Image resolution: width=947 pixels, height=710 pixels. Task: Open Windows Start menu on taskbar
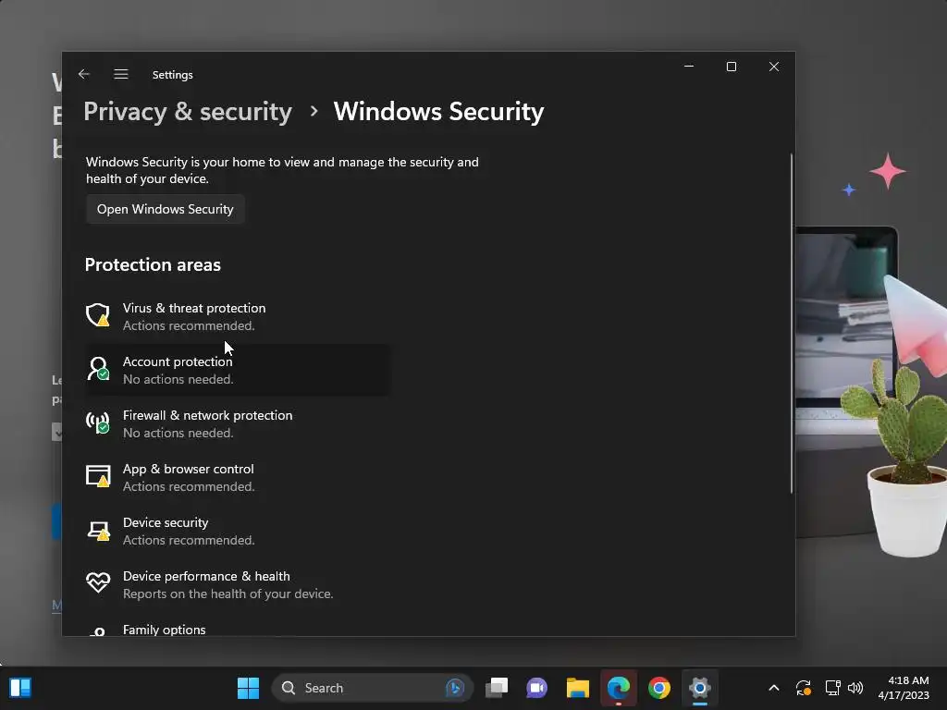click(x=248, y=688)
